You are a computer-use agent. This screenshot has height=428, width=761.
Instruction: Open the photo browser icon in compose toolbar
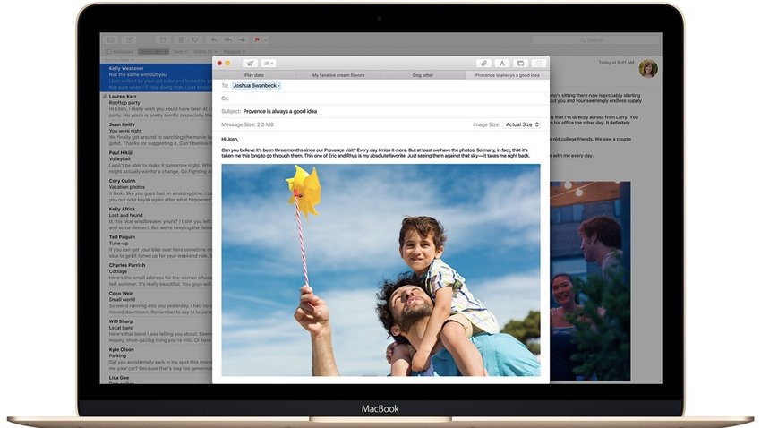click(x=520, y=63)
